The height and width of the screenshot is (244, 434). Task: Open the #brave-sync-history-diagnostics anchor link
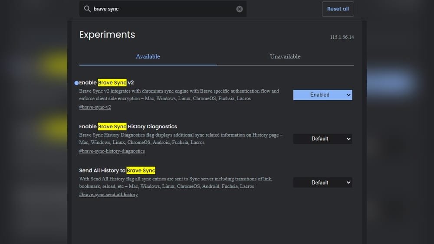112,151
